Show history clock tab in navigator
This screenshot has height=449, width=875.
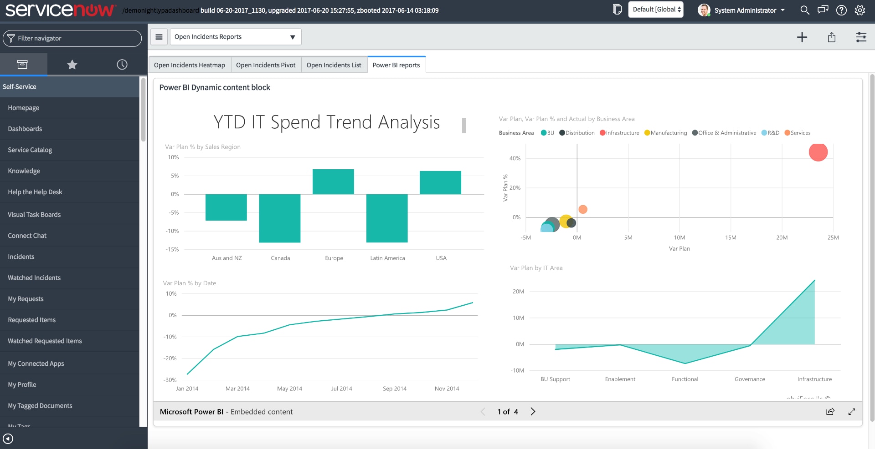[122, 65]
